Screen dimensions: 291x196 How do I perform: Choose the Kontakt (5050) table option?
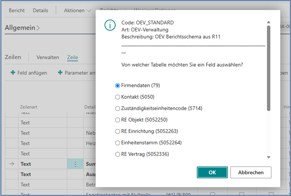pyautogui.click(x=117, y=97)
